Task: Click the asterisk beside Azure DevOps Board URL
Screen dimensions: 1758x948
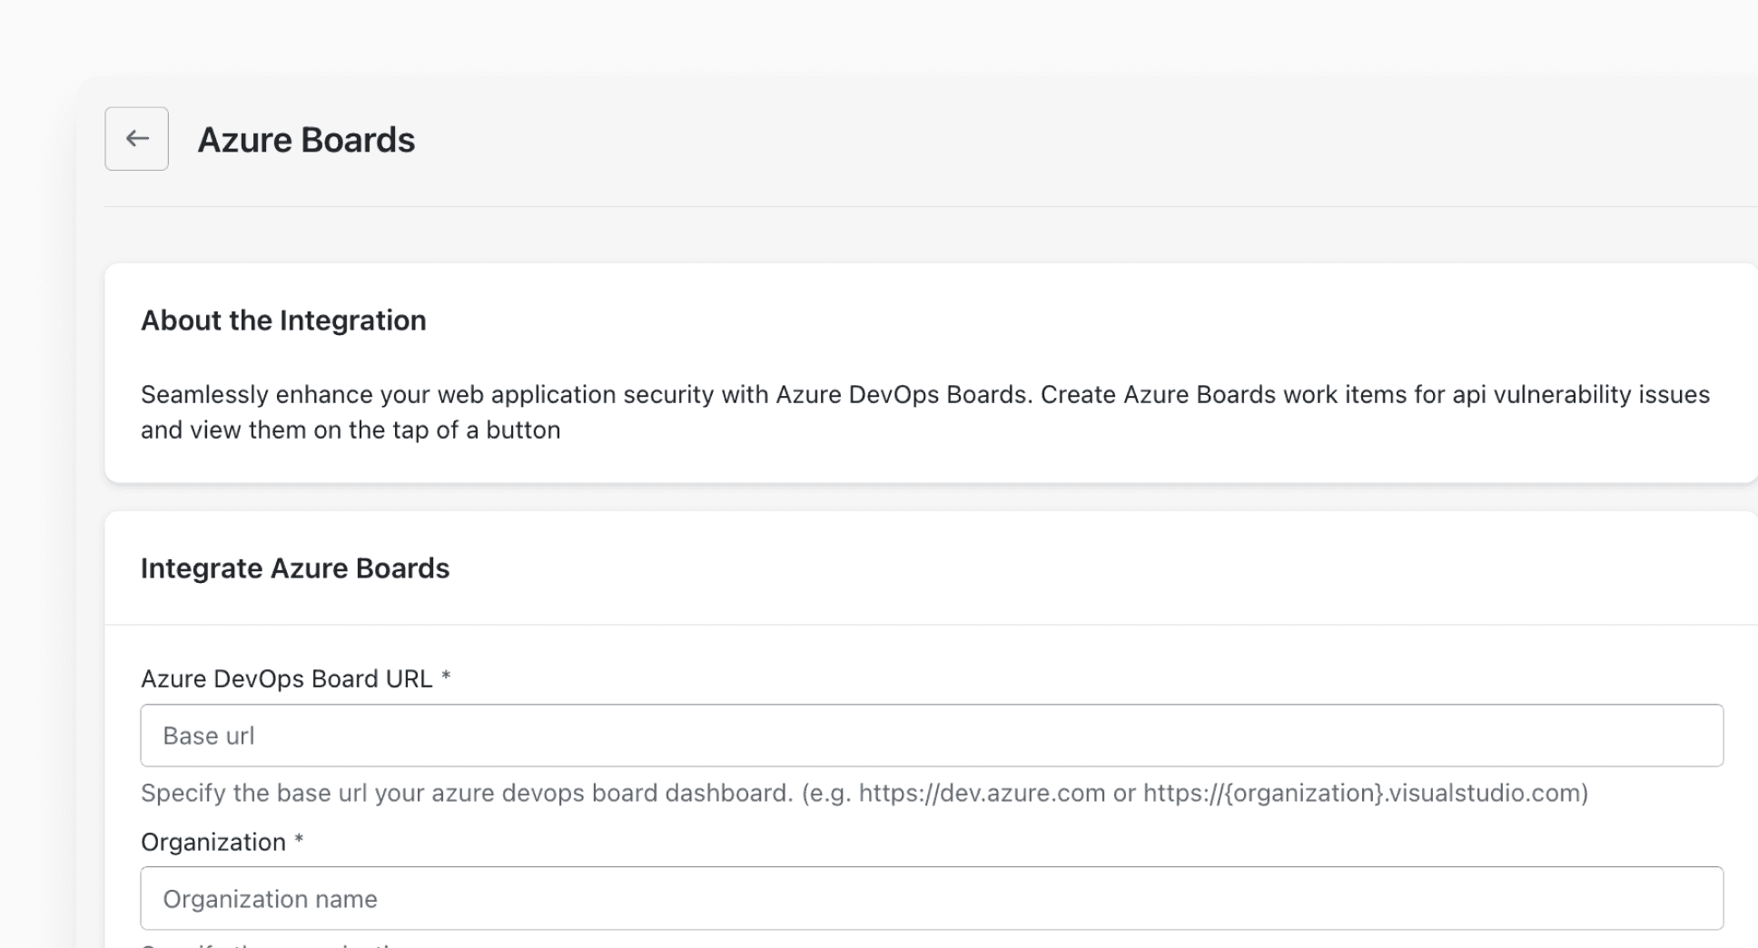Action: tap(446, 677)
